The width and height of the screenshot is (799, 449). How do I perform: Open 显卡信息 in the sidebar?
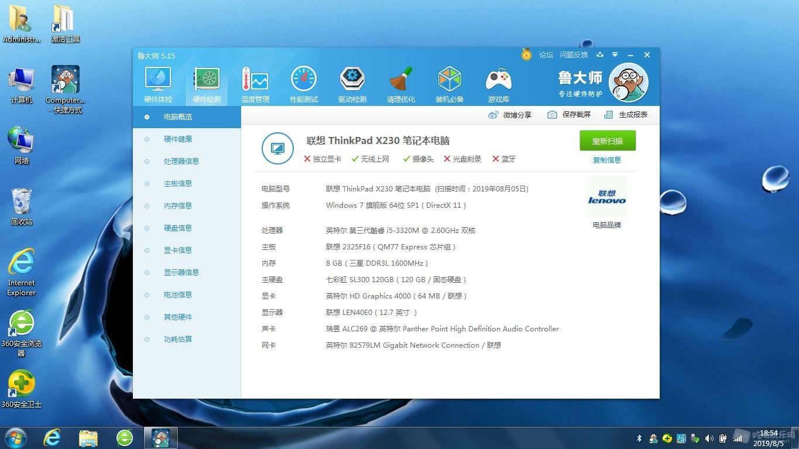click(187, 251)
